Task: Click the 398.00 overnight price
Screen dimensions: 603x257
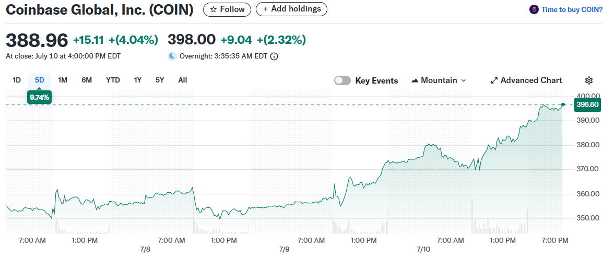Action: pyautogui.click(x=192, y=40)
